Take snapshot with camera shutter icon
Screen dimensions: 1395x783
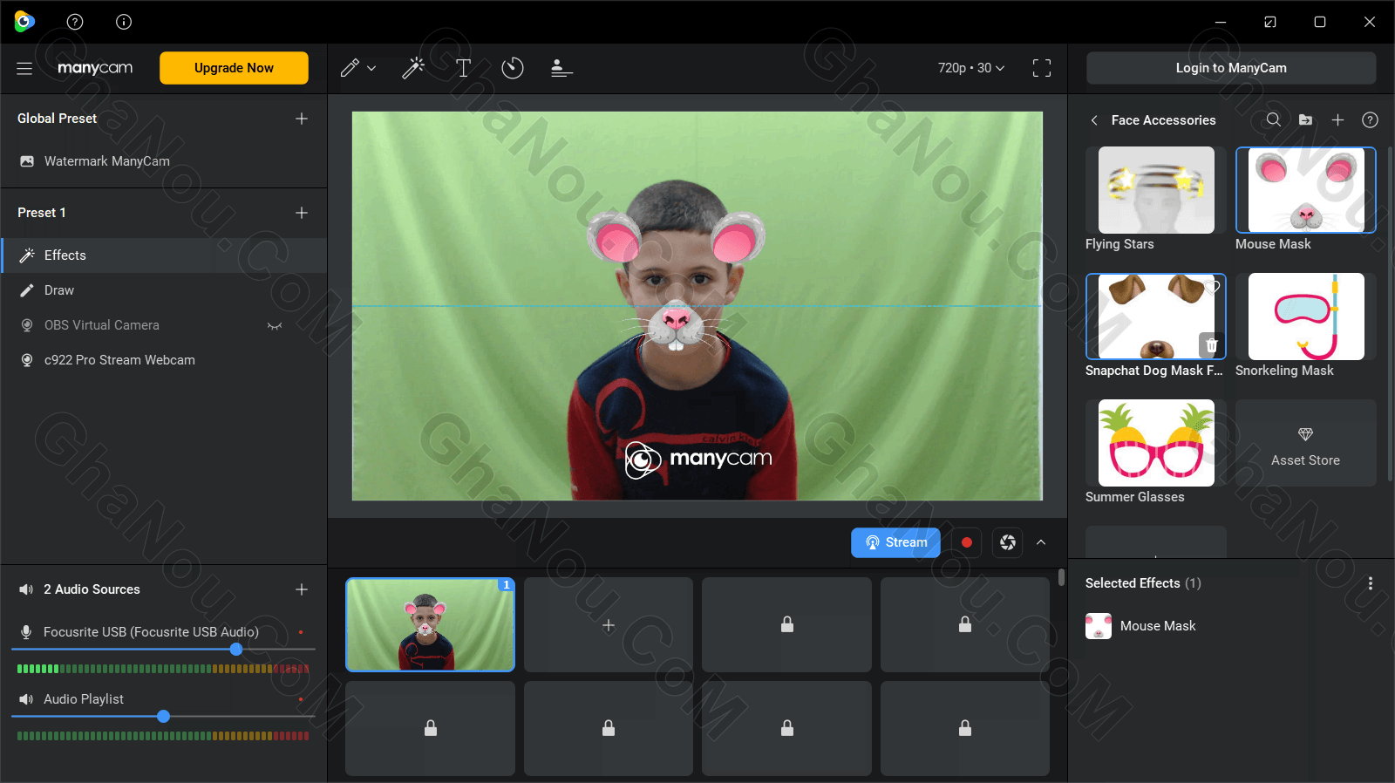coord(1008,542)
